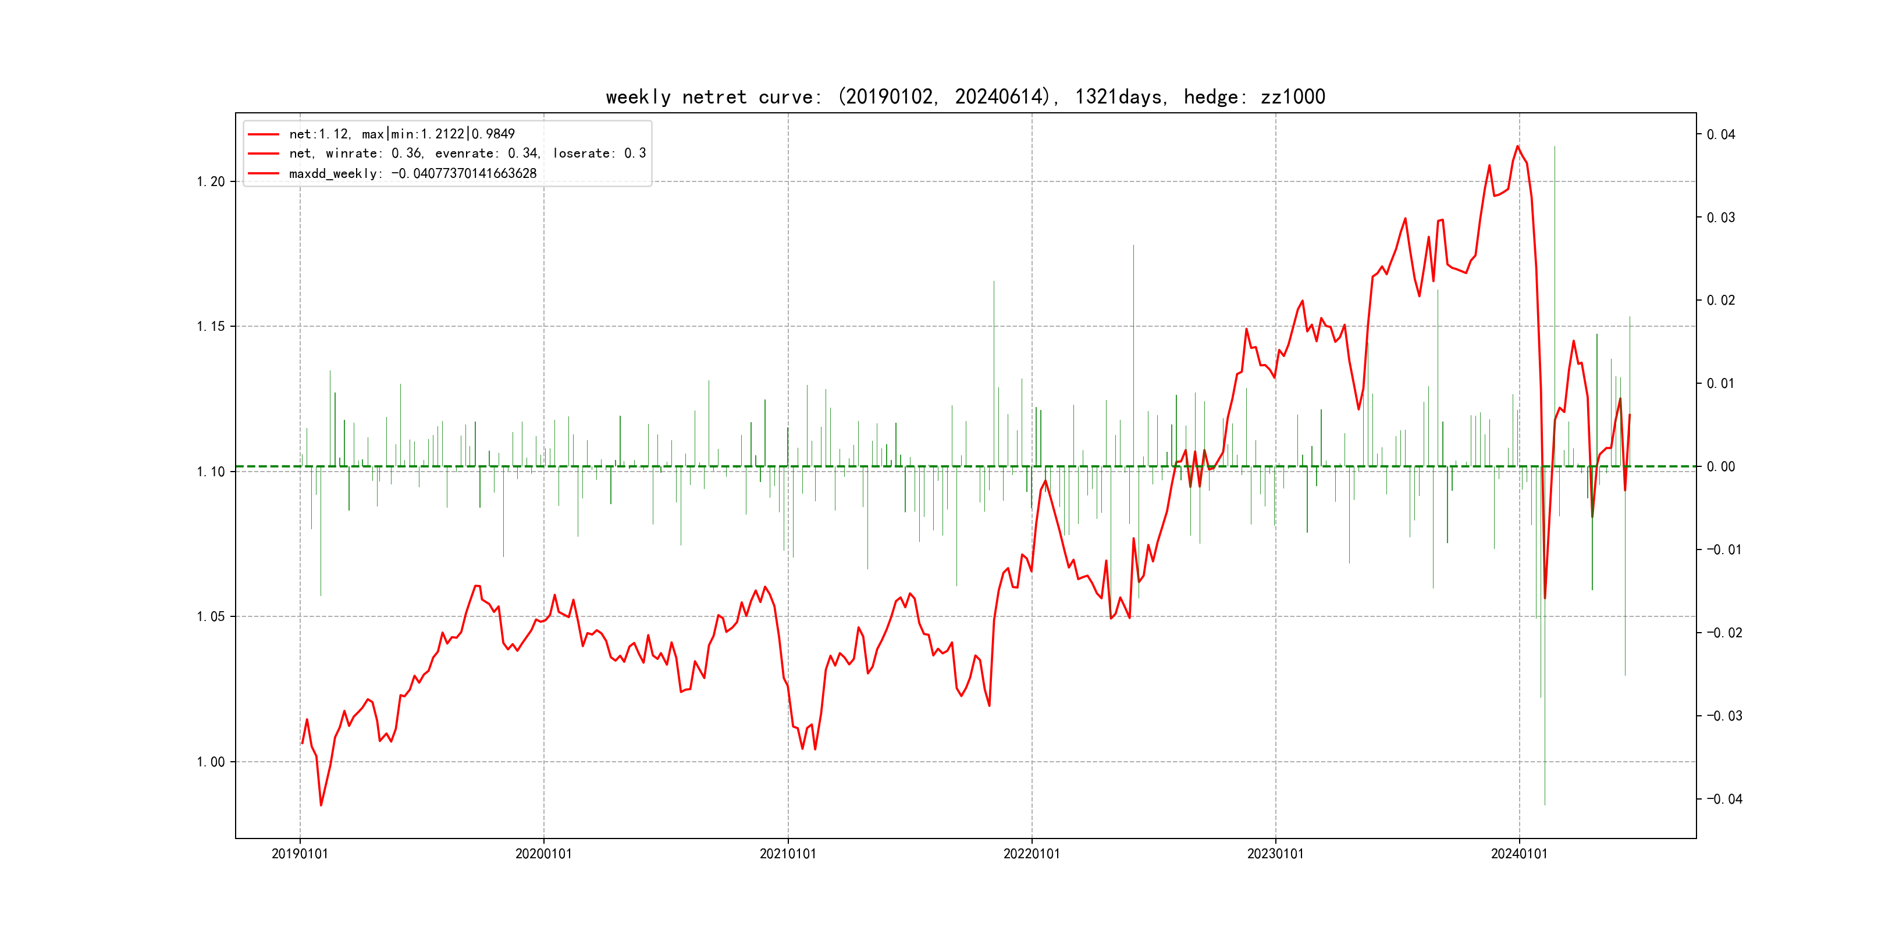Click the 20190101 x-axis label
The height and width of the screenshot is (942, 1885).
(299, 854)
